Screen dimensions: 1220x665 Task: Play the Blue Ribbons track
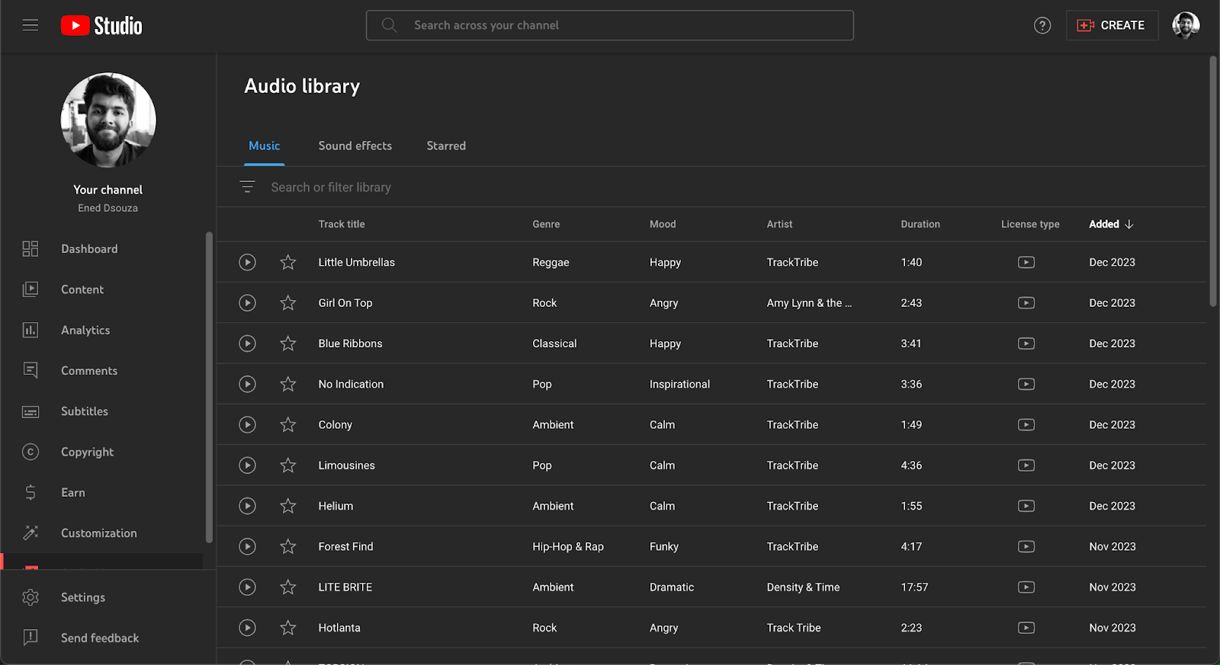(247, 344)
